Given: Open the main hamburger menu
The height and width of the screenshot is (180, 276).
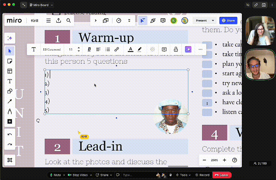Looking at the screenshot, I should pyautogui.click(x=48, y=21).
